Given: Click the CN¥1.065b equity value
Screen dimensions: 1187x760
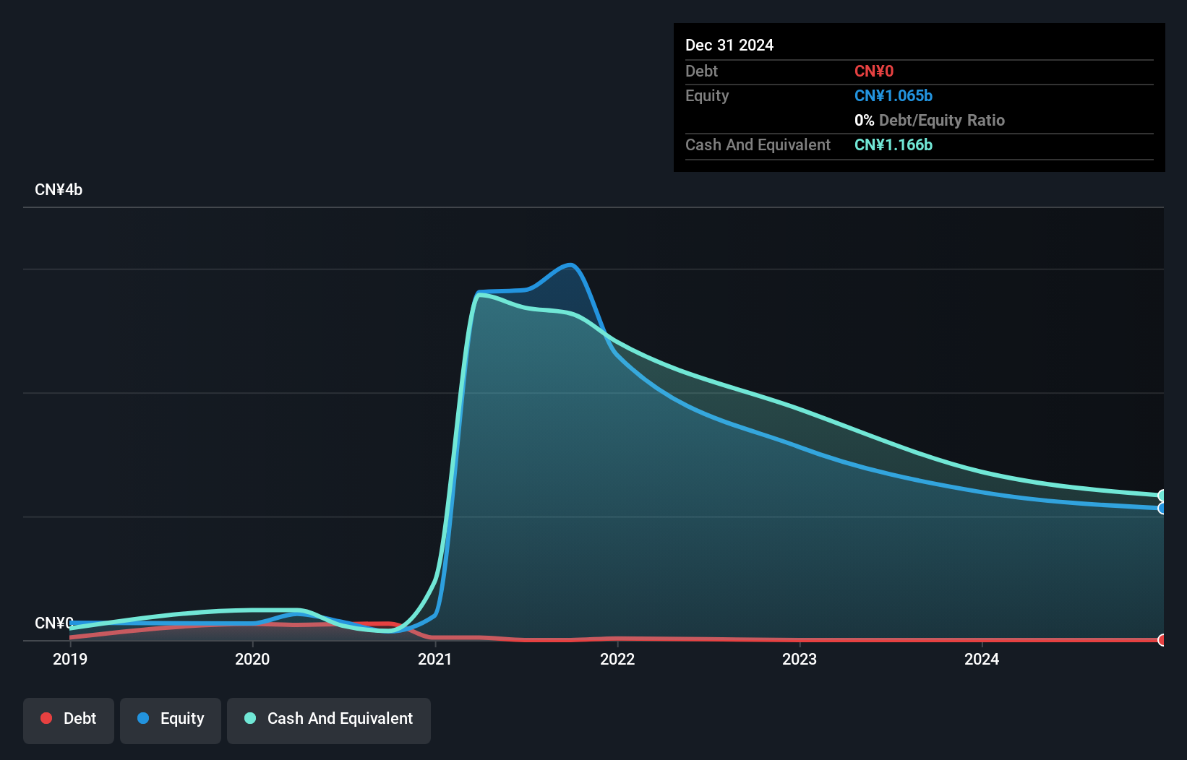Looking at the screenshot, I should pyautogui.click(x=894, y=95).
